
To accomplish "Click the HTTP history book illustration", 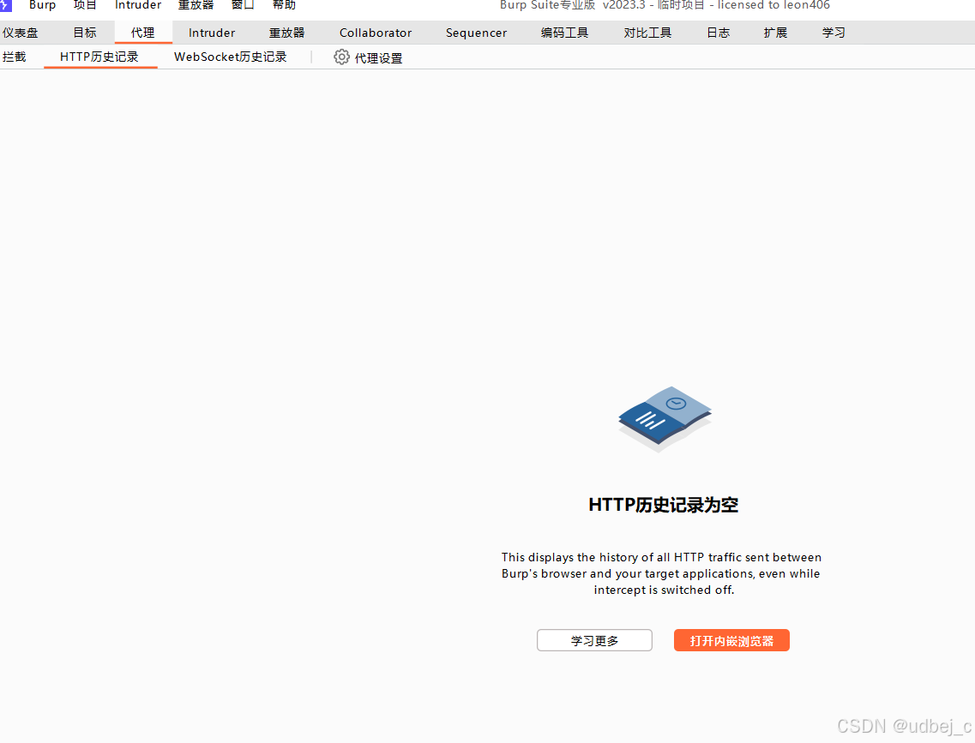I will pos(664,419).
